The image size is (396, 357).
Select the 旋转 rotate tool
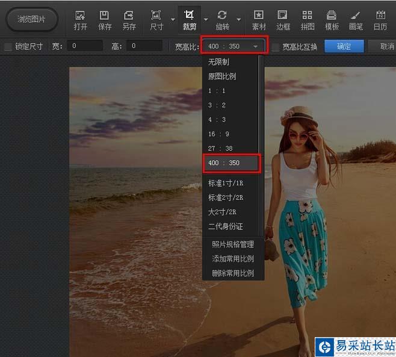pyautogui.click(x=222, y=20)
